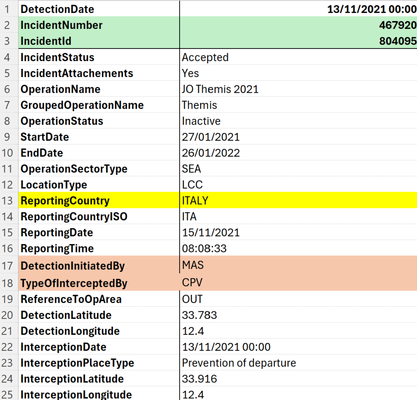Image resolution: width=417 pixels, height=400 pixels.
Task: Select row header number 13
Action: click(9, 200)
